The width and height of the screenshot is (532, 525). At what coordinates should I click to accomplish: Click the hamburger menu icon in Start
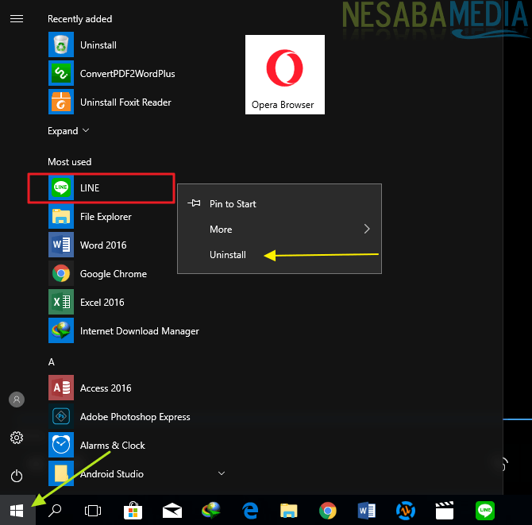[x=17, y=19]
